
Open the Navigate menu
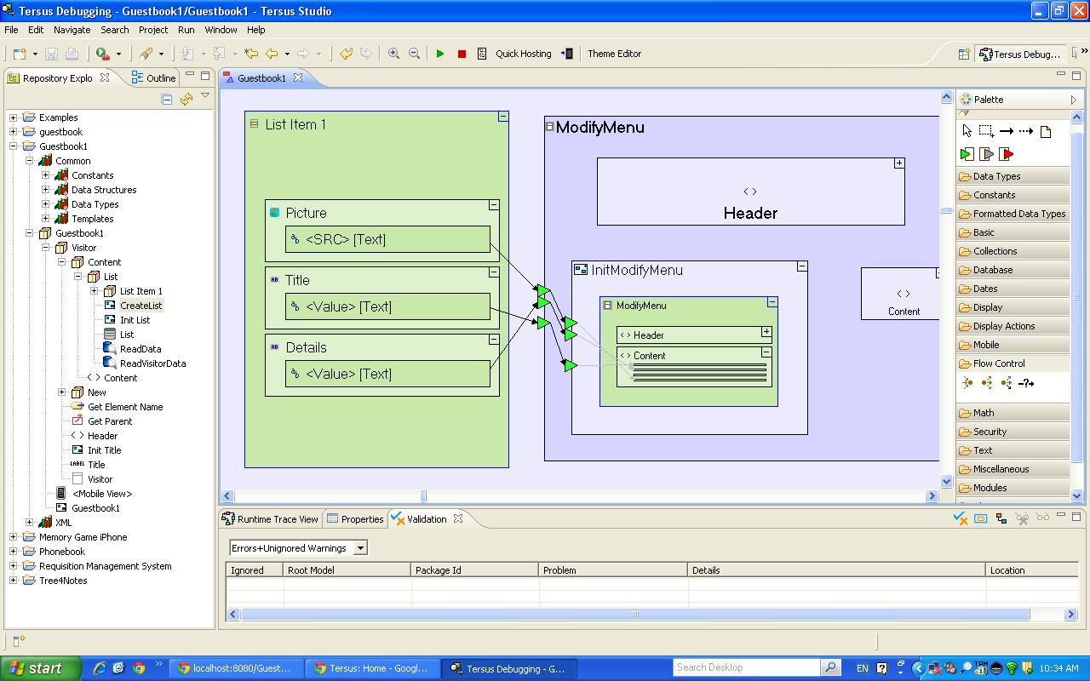coord(72,30)
